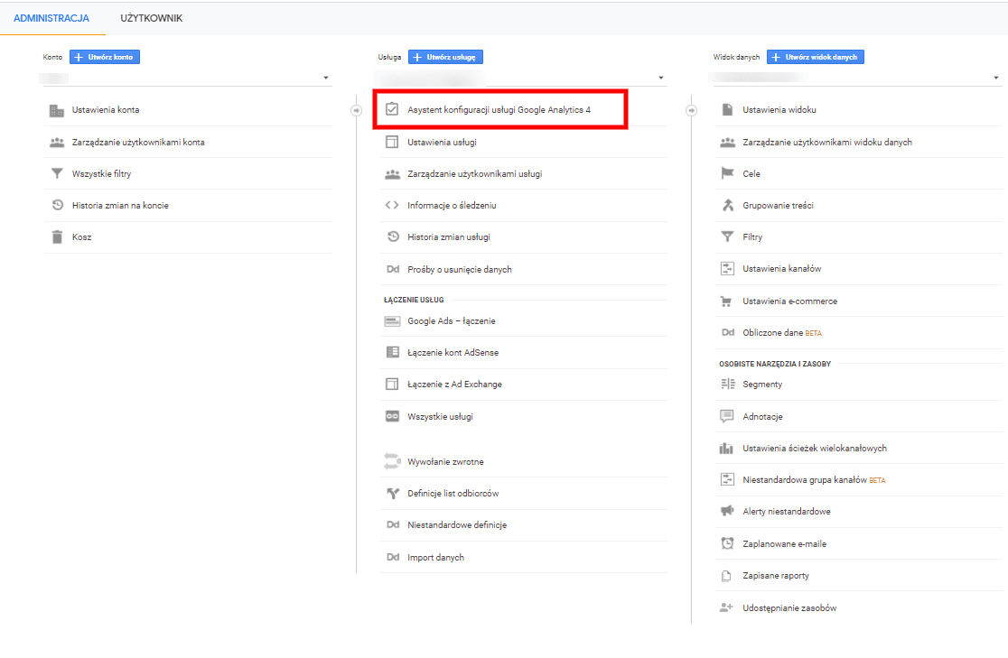This screenshot has width=1008, height=658.
Task: Switch to the UŻYTKOWNIK tab
Action: pos(152,18)
